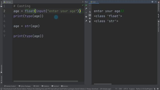Hide the Run tool window
This screenshot has height=90, width=160.
[x=155, y=2]
